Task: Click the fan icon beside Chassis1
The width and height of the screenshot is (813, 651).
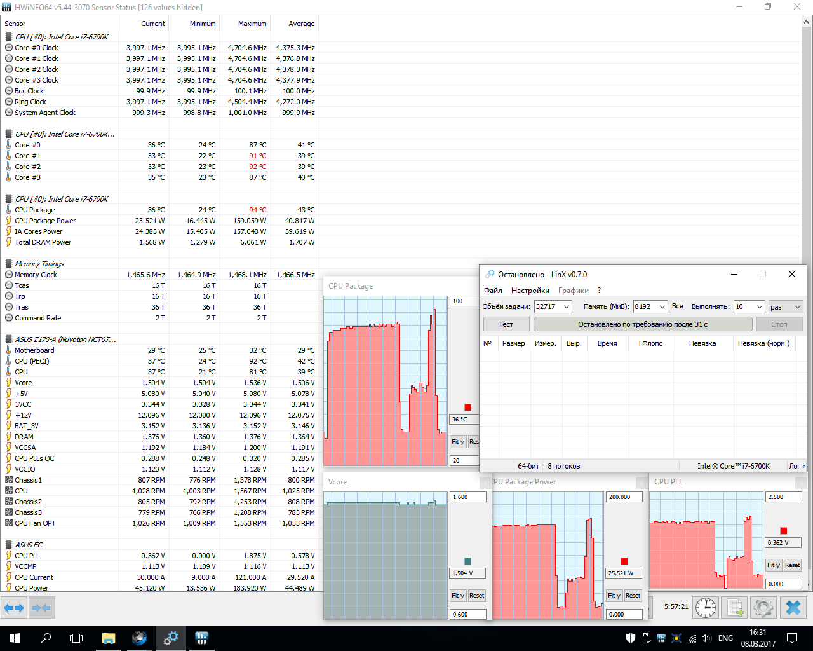Action: pos(9,480)
